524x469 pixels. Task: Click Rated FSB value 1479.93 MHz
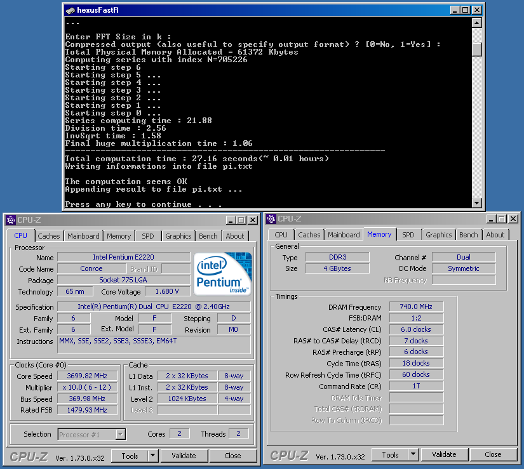click(x=87, y=410)
